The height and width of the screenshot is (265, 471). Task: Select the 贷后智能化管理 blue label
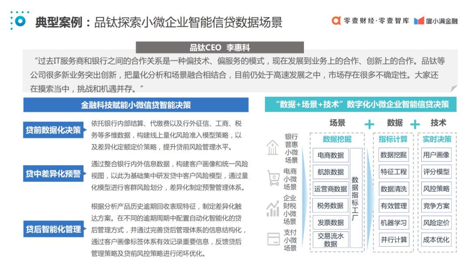(x=54, y=229)
